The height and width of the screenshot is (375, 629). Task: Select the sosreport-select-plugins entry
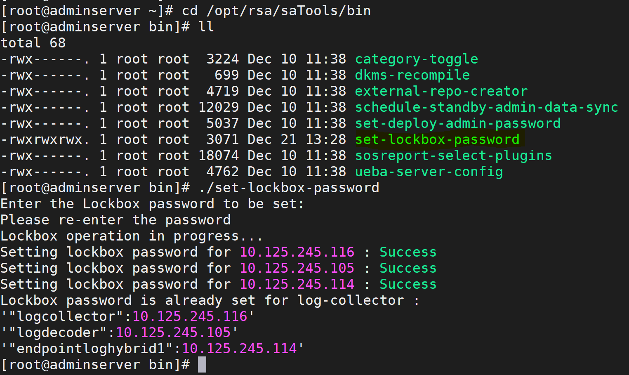[x=453, y=155]
